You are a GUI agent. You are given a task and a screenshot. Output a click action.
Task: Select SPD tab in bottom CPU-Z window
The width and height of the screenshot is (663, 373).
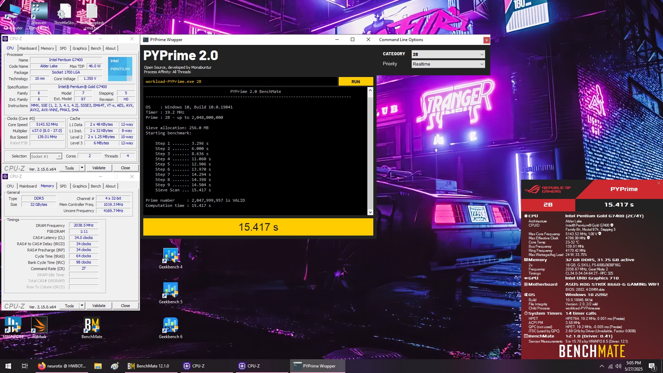[63, 186]
